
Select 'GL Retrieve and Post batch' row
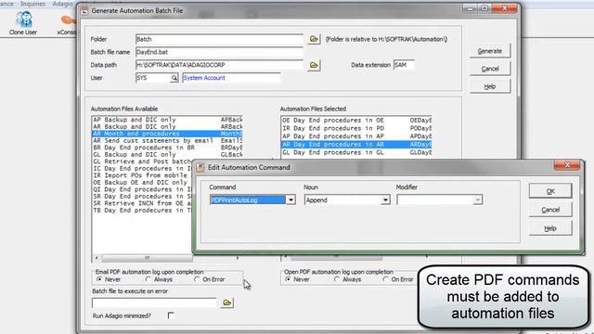(x=142, y=161)
